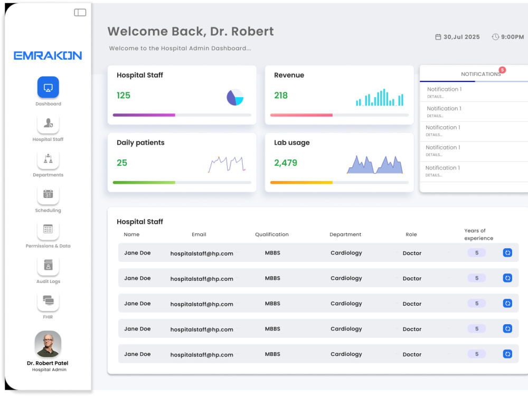Image resolution: width=528 pixels, height=396 pixels.
Task: Click Jane Doe in the fifth staff row
Action: 137,354
